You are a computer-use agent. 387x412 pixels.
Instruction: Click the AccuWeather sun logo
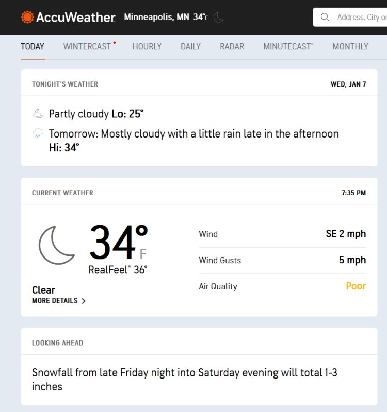pos(27,16)
